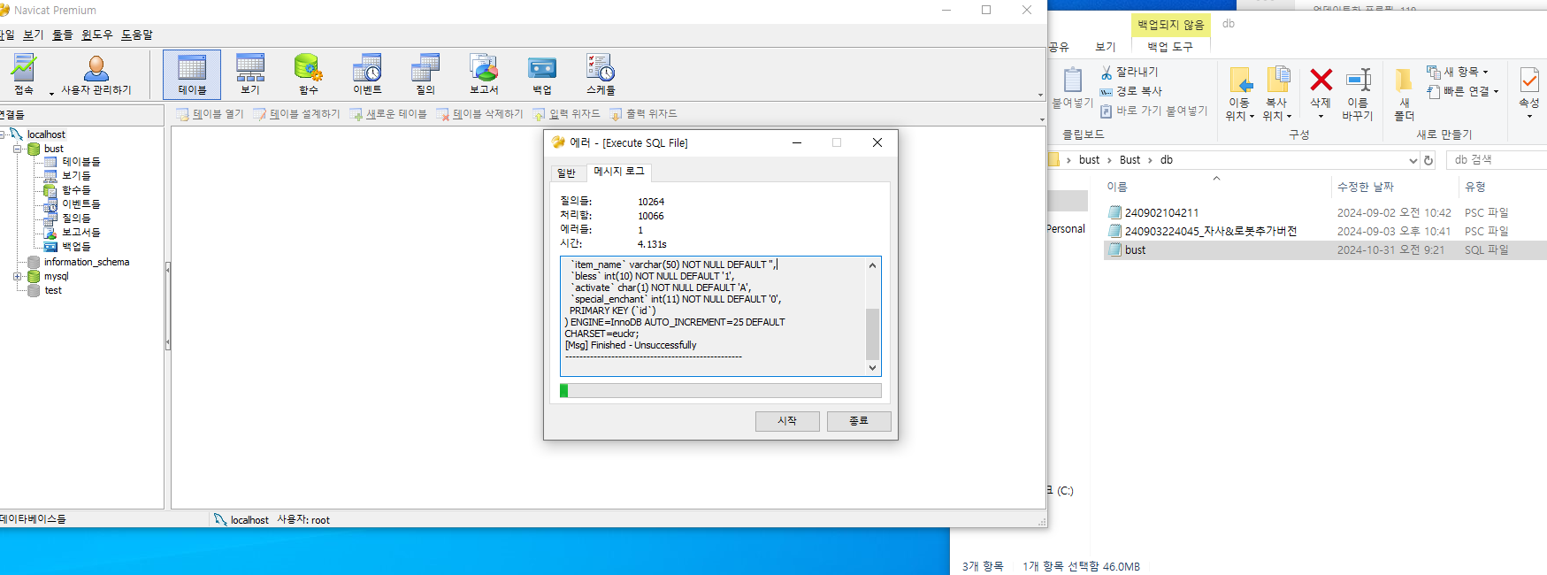Select the Table (테이블) toolbar icon
Image resolution: width=1547 pixels, height=575 pixels.
coord(192,74)
